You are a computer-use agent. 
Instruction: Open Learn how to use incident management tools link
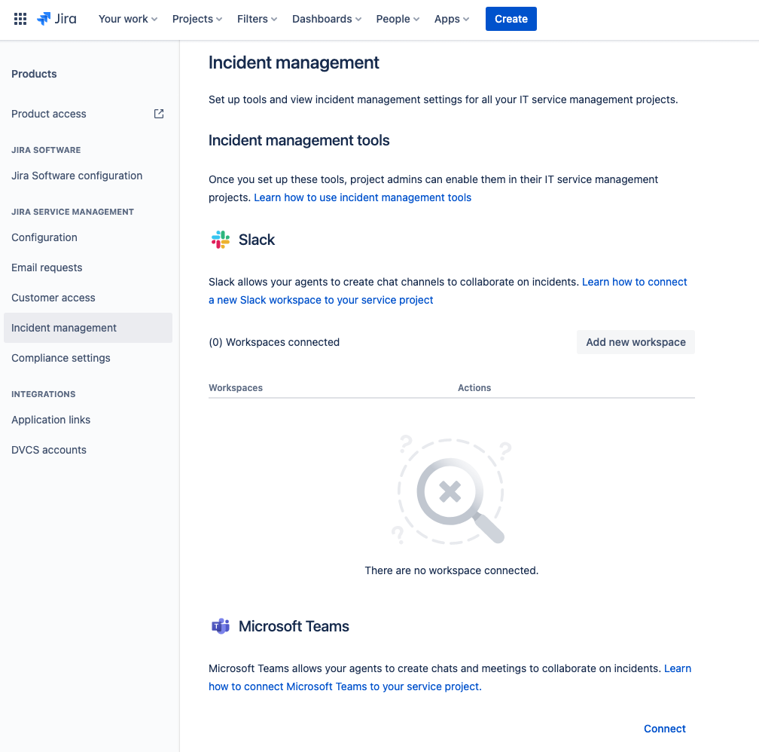(363, 197)
